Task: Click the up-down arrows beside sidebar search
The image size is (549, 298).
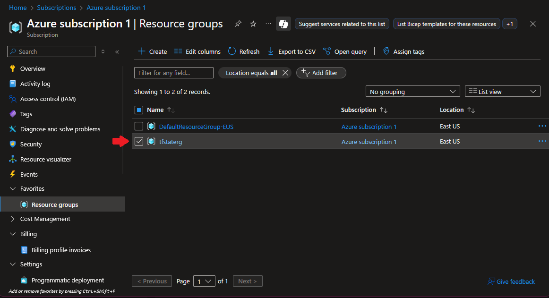Action: [x=103, y=51]
